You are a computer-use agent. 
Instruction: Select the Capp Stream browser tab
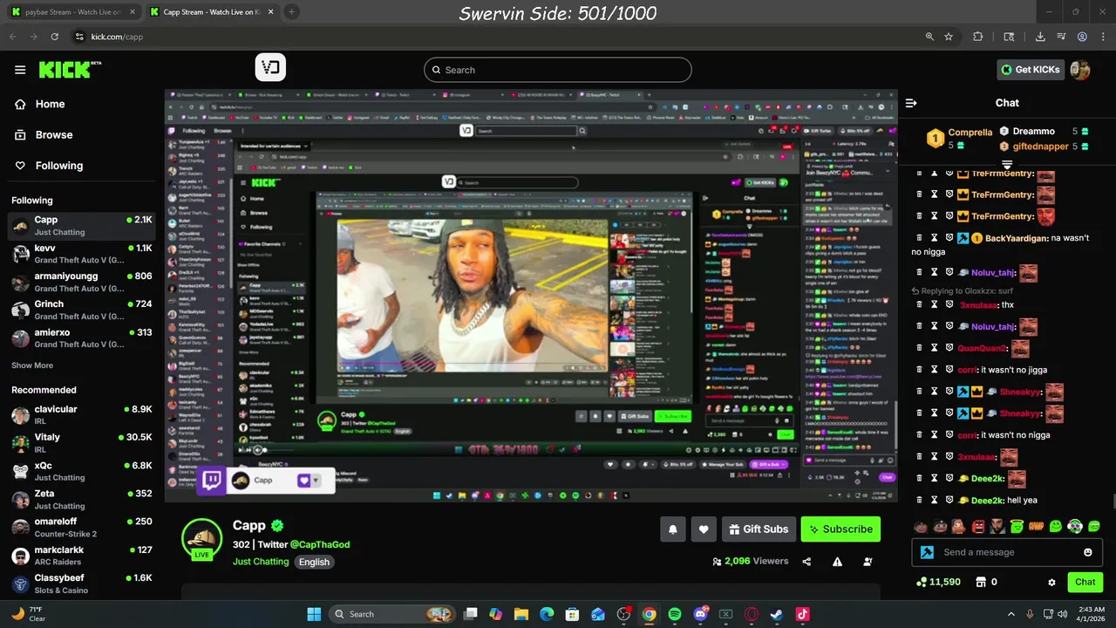(x=211, y=12)
